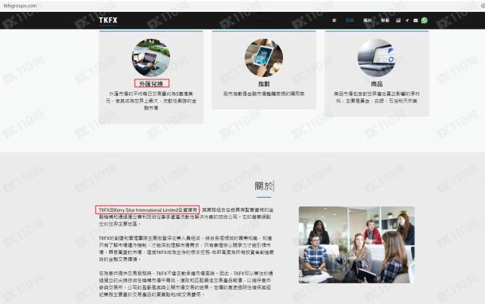Viewport: 485px width, 304px height.
Task: Click the TKFX logo
Action: [x=108, y=20]
